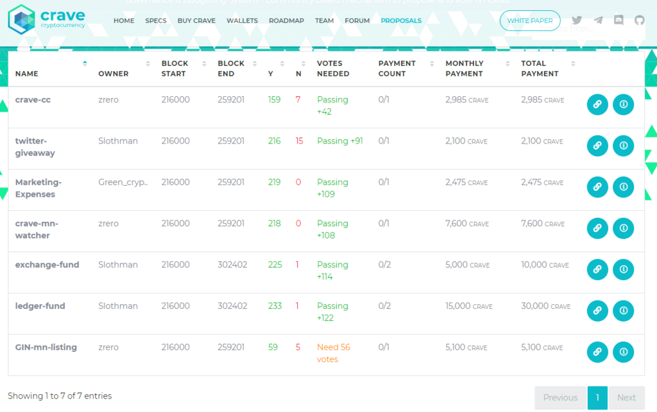The width and height of the screenshot is (657, 412).
Task: Open the ROADMAP menu item
Action: tap(287, 21)
